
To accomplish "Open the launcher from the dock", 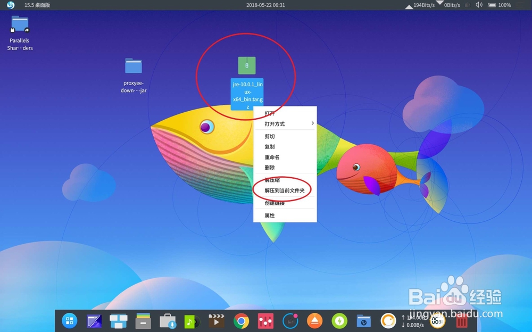I will (x=70, y=320).
